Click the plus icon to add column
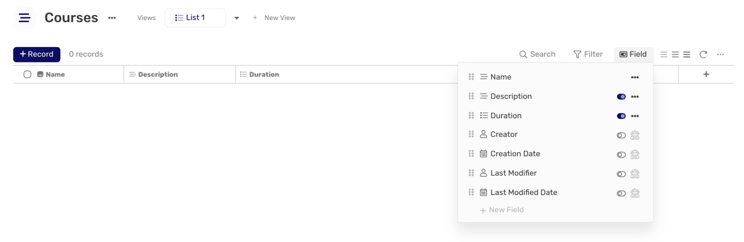 706,74
